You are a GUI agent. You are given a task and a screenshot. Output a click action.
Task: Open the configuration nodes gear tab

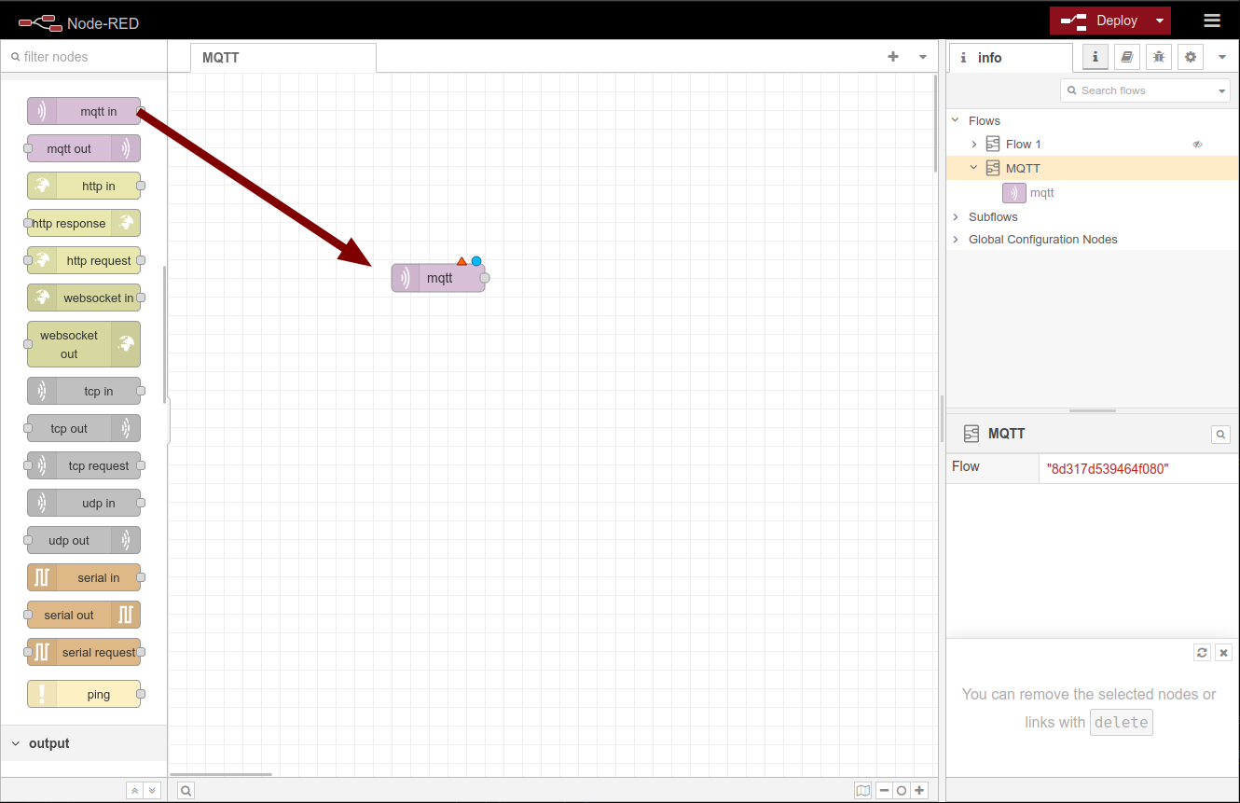1191,57
